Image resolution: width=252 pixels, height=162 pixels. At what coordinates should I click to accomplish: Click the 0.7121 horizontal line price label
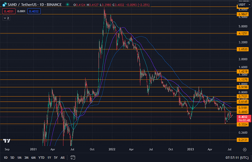(243, 96)
